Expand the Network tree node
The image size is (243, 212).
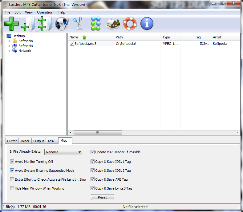[x=9, y=51]
